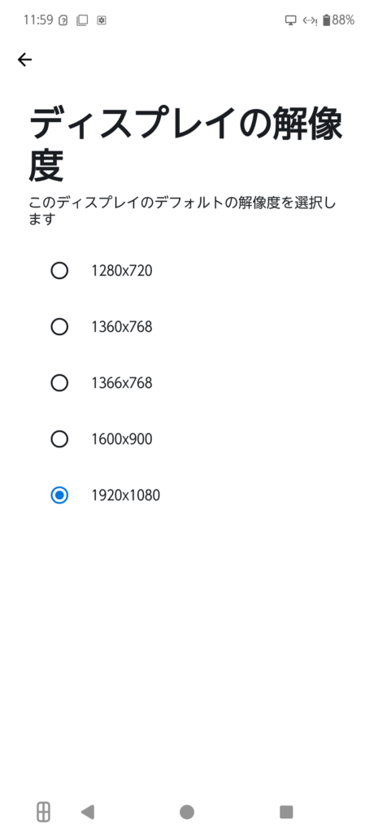
Task: Click the selected 1920x1080 radio button
Action: [59, 495]
